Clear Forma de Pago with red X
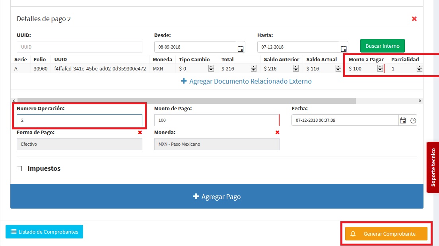The width and height of the screenshot is (439, 246). pos(140,133)
